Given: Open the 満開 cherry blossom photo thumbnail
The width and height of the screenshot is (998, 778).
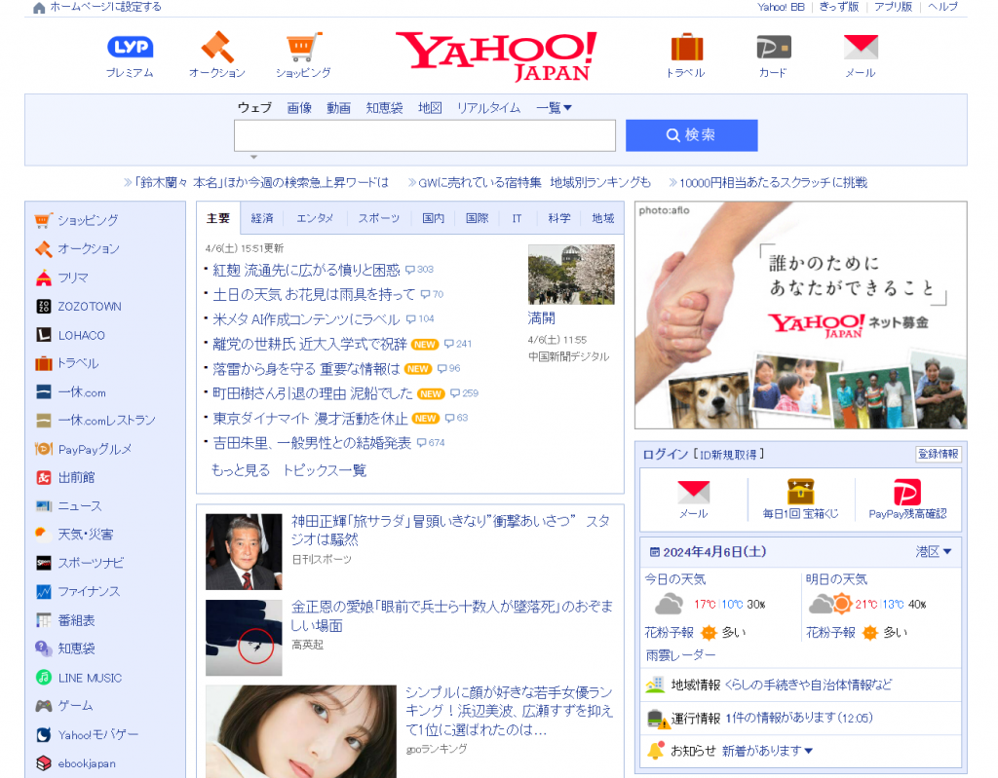Looking at the screenshot, I should 571,275.
